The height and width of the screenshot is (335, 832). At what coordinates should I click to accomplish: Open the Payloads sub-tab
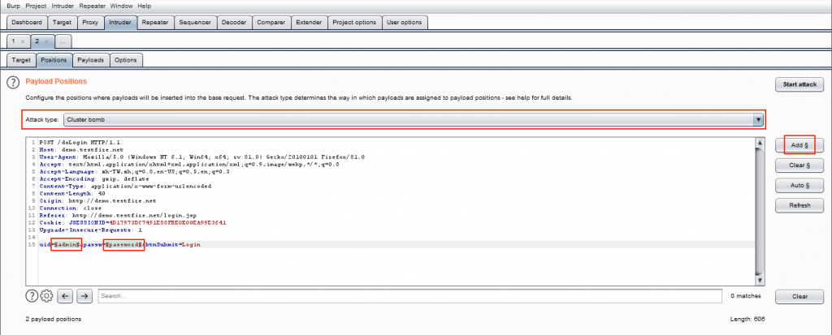click(x=91, y=60)
